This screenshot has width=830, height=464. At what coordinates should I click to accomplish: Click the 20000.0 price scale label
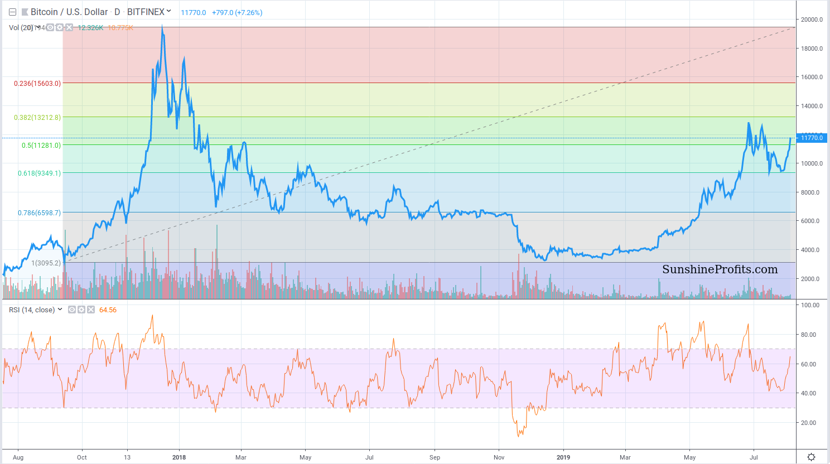(812, 20)
